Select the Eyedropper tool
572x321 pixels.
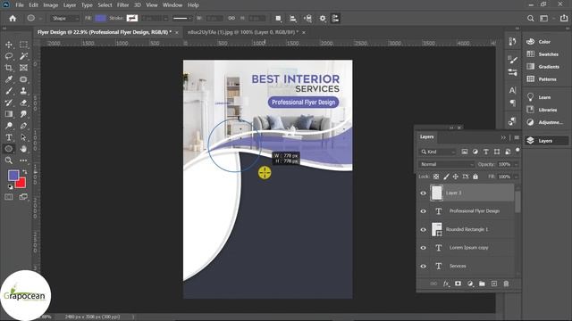9,79
